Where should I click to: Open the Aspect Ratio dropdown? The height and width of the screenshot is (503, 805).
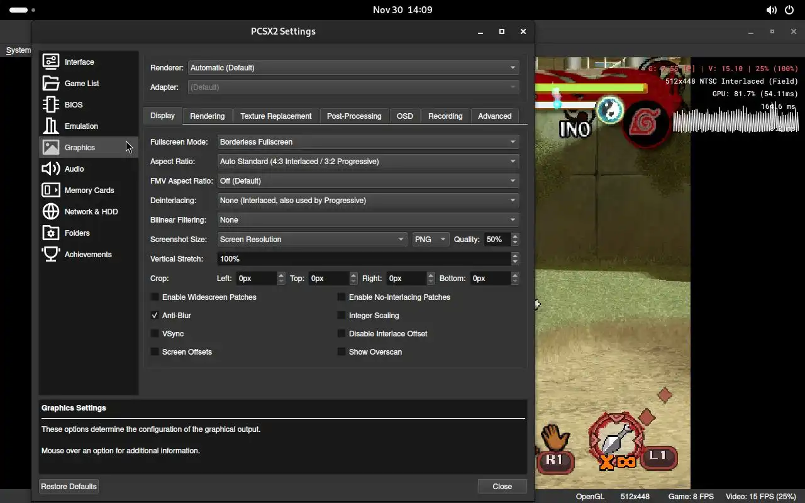pyautogui.click(x=368, y=161)
